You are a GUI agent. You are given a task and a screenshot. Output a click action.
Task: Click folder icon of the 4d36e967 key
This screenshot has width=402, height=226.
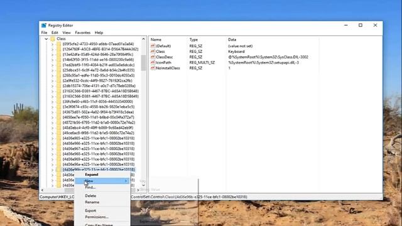point(58,149)
